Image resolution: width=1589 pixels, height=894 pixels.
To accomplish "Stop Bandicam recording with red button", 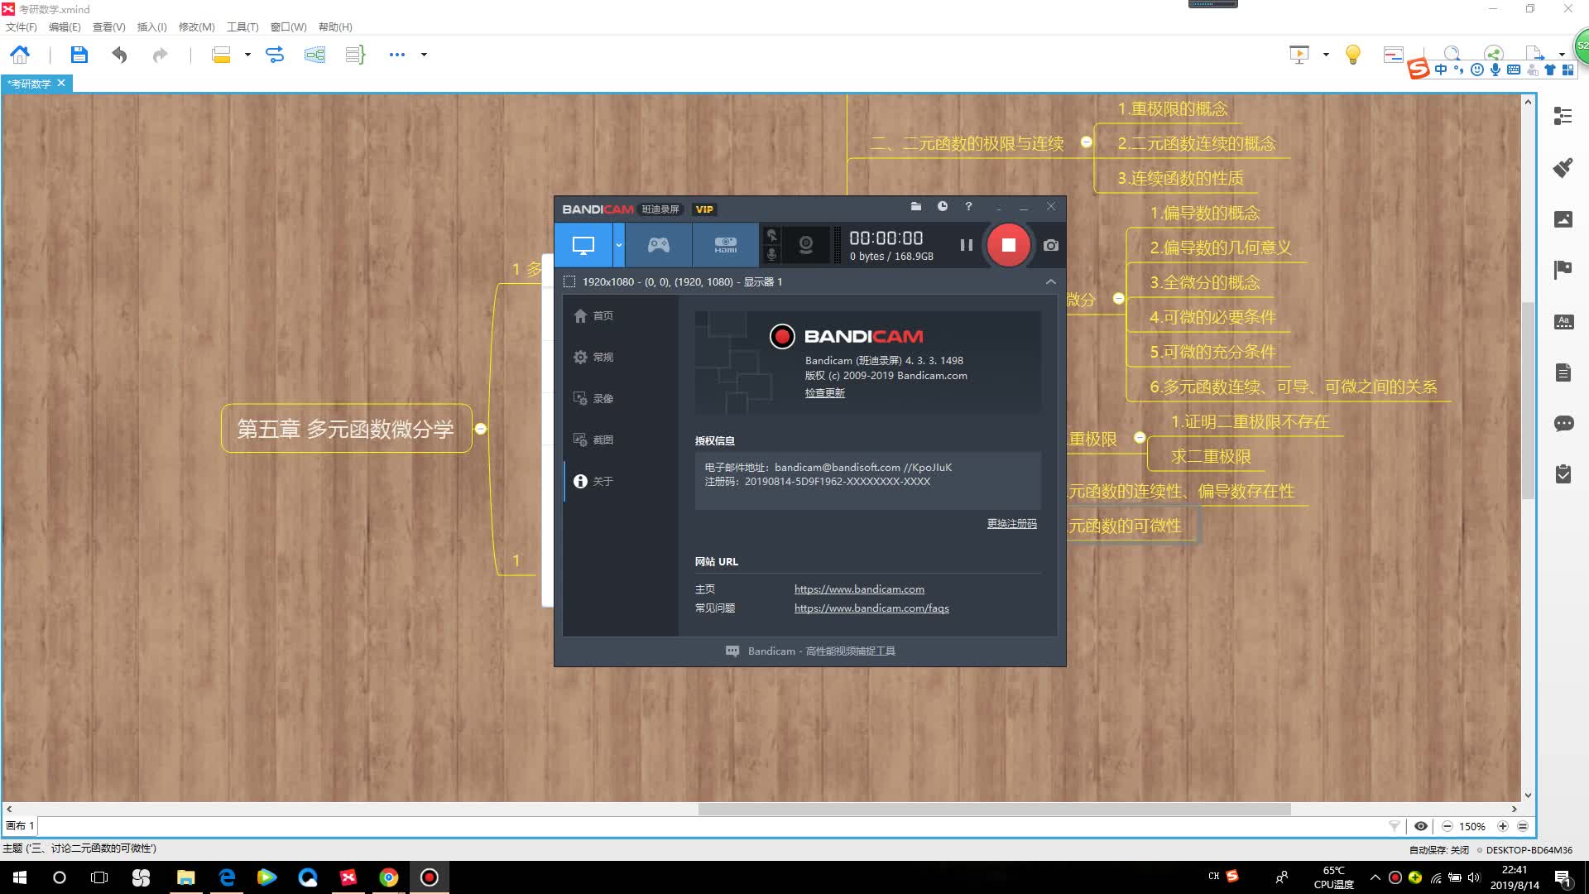I will click(x=1008, y=245).
